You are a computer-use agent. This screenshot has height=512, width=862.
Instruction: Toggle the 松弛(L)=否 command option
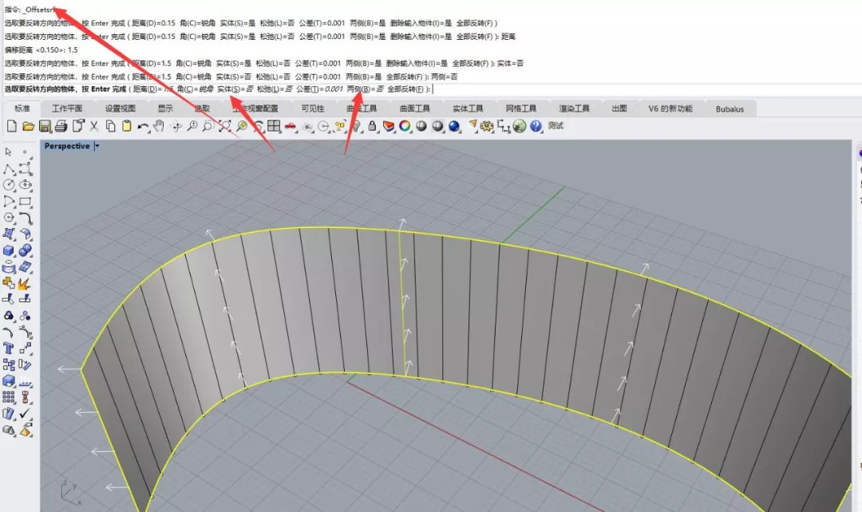point(275,89)
